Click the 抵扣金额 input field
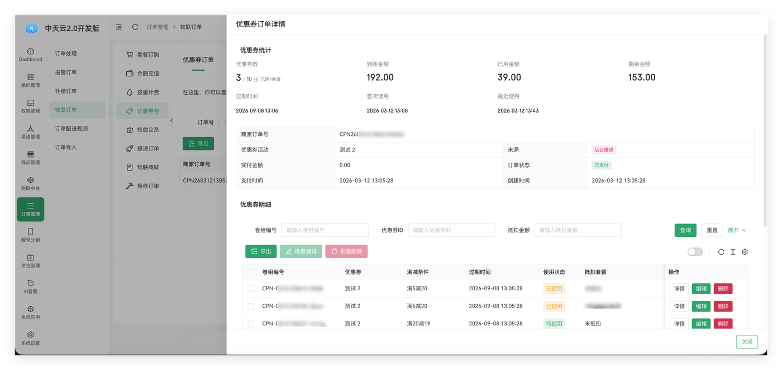The image size is (782, 370). click(x=578, y=230)
